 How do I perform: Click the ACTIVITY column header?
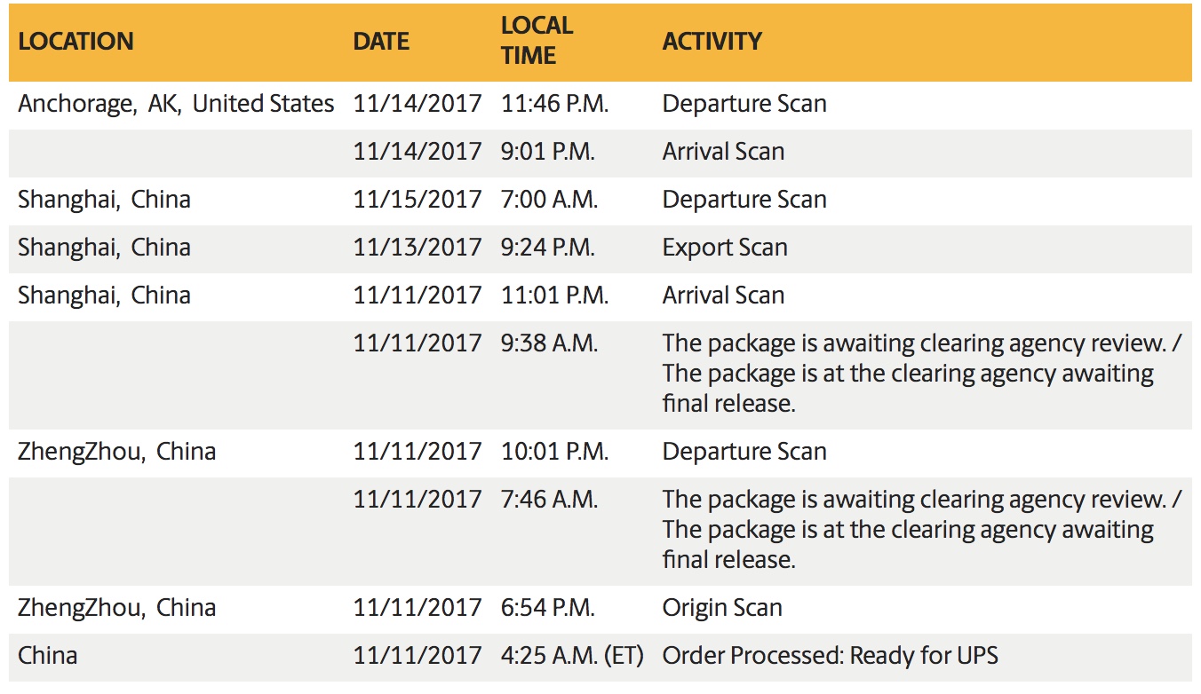point(712,42)
